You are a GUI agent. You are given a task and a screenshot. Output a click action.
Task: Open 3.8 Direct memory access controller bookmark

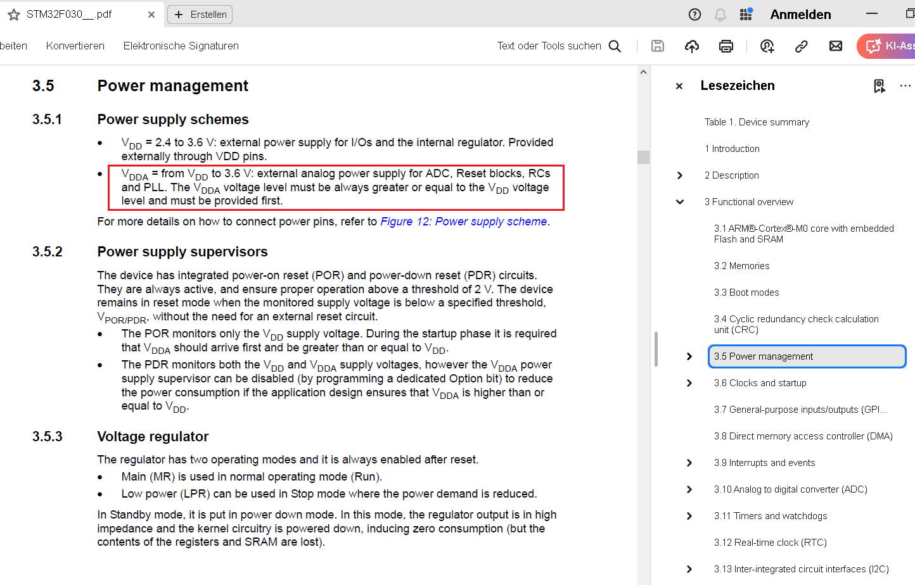pyautogui.click(x=803, y=436)
